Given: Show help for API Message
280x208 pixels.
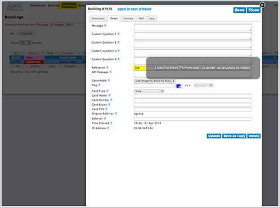Looking at the screenshot, I should click(x=110, y=72).
